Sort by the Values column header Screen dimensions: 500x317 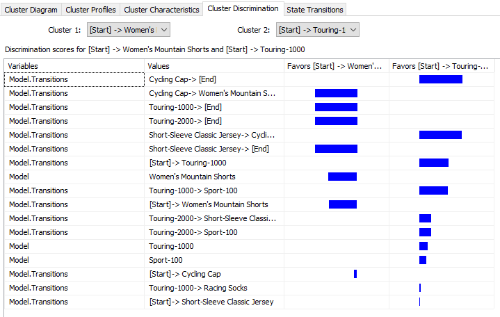tap(214, 66)
